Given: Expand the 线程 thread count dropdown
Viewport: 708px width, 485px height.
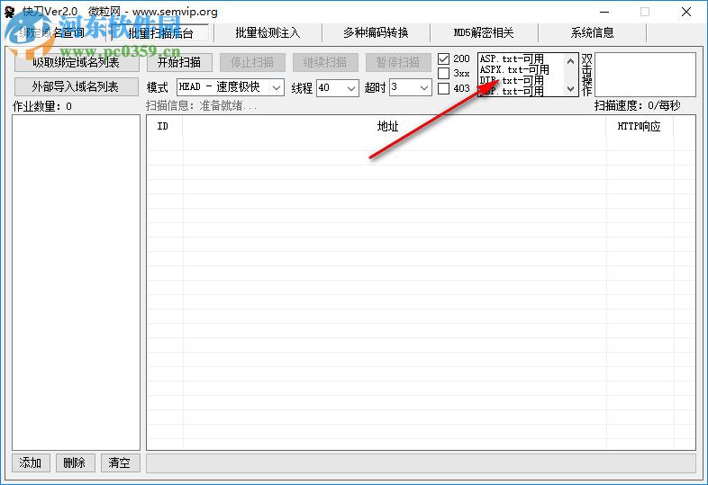Looking at the screenshot, I should pyautogui.click(x=350, y=87).
